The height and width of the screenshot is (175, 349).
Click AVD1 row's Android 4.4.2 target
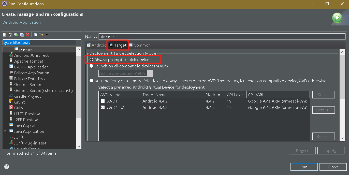coord(155,101)
